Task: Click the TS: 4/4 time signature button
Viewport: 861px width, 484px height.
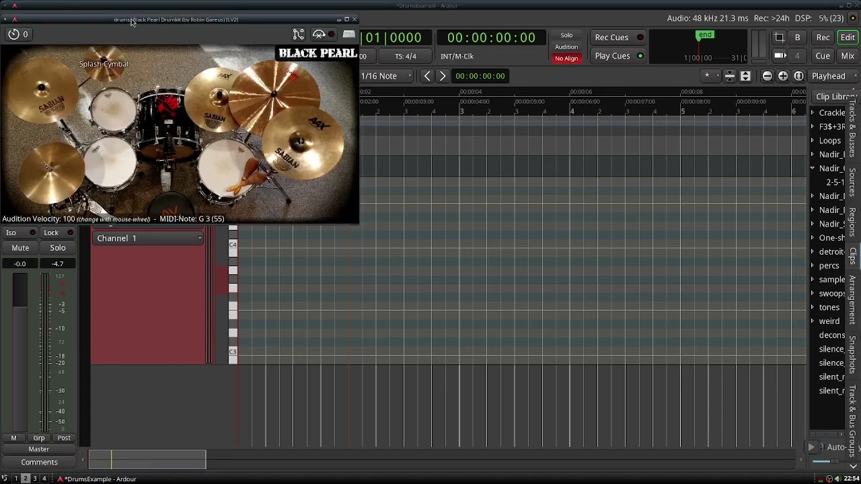Action: (x=405, y=56)
